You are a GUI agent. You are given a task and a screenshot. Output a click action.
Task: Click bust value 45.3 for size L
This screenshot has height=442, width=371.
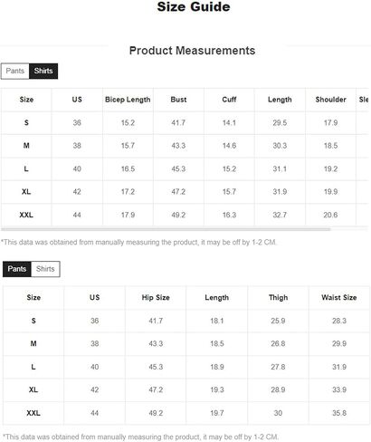[178, 168]
